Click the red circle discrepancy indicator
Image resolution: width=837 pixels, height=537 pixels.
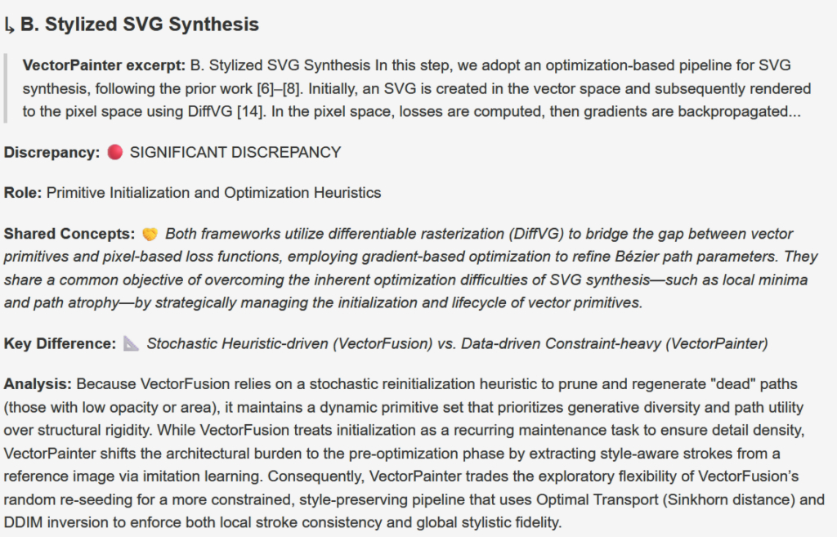click(x=114, y=152)
